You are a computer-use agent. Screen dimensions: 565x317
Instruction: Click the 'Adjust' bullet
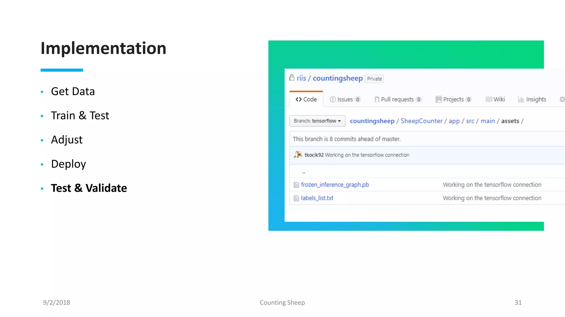pos(67,140)
